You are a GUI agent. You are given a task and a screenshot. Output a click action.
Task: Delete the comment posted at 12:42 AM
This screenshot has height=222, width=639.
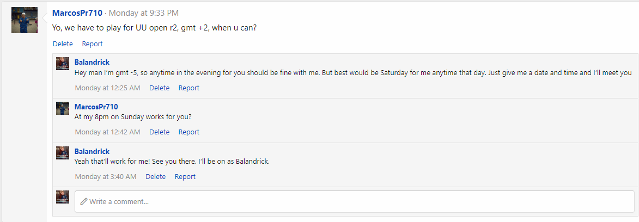click(x=159, y=132)
